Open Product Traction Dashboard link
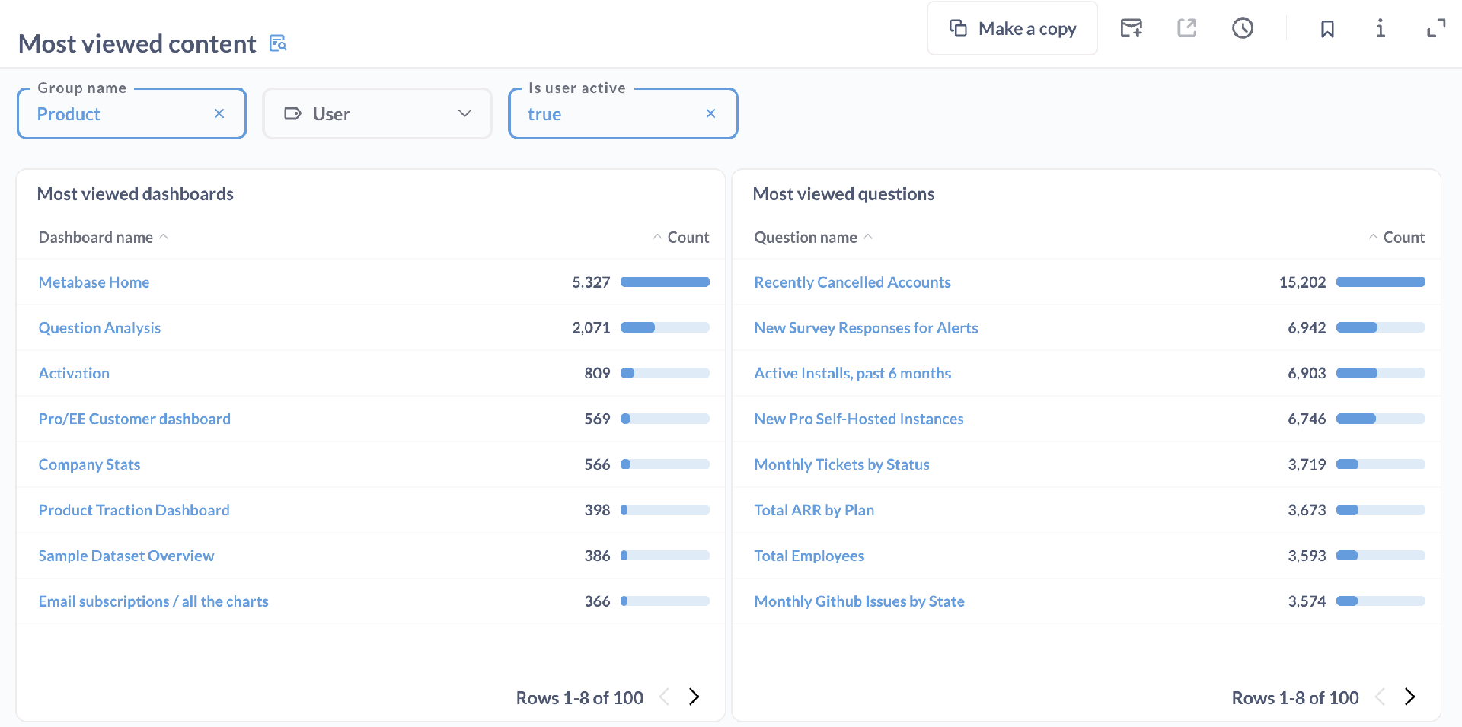The image size is (1462, 727). (x=134, y=510)
